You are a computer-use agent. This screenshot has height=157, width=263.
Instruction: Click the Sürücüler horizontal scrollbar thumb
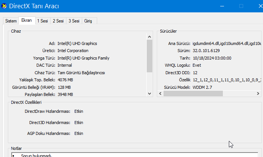tap(193, 94)
